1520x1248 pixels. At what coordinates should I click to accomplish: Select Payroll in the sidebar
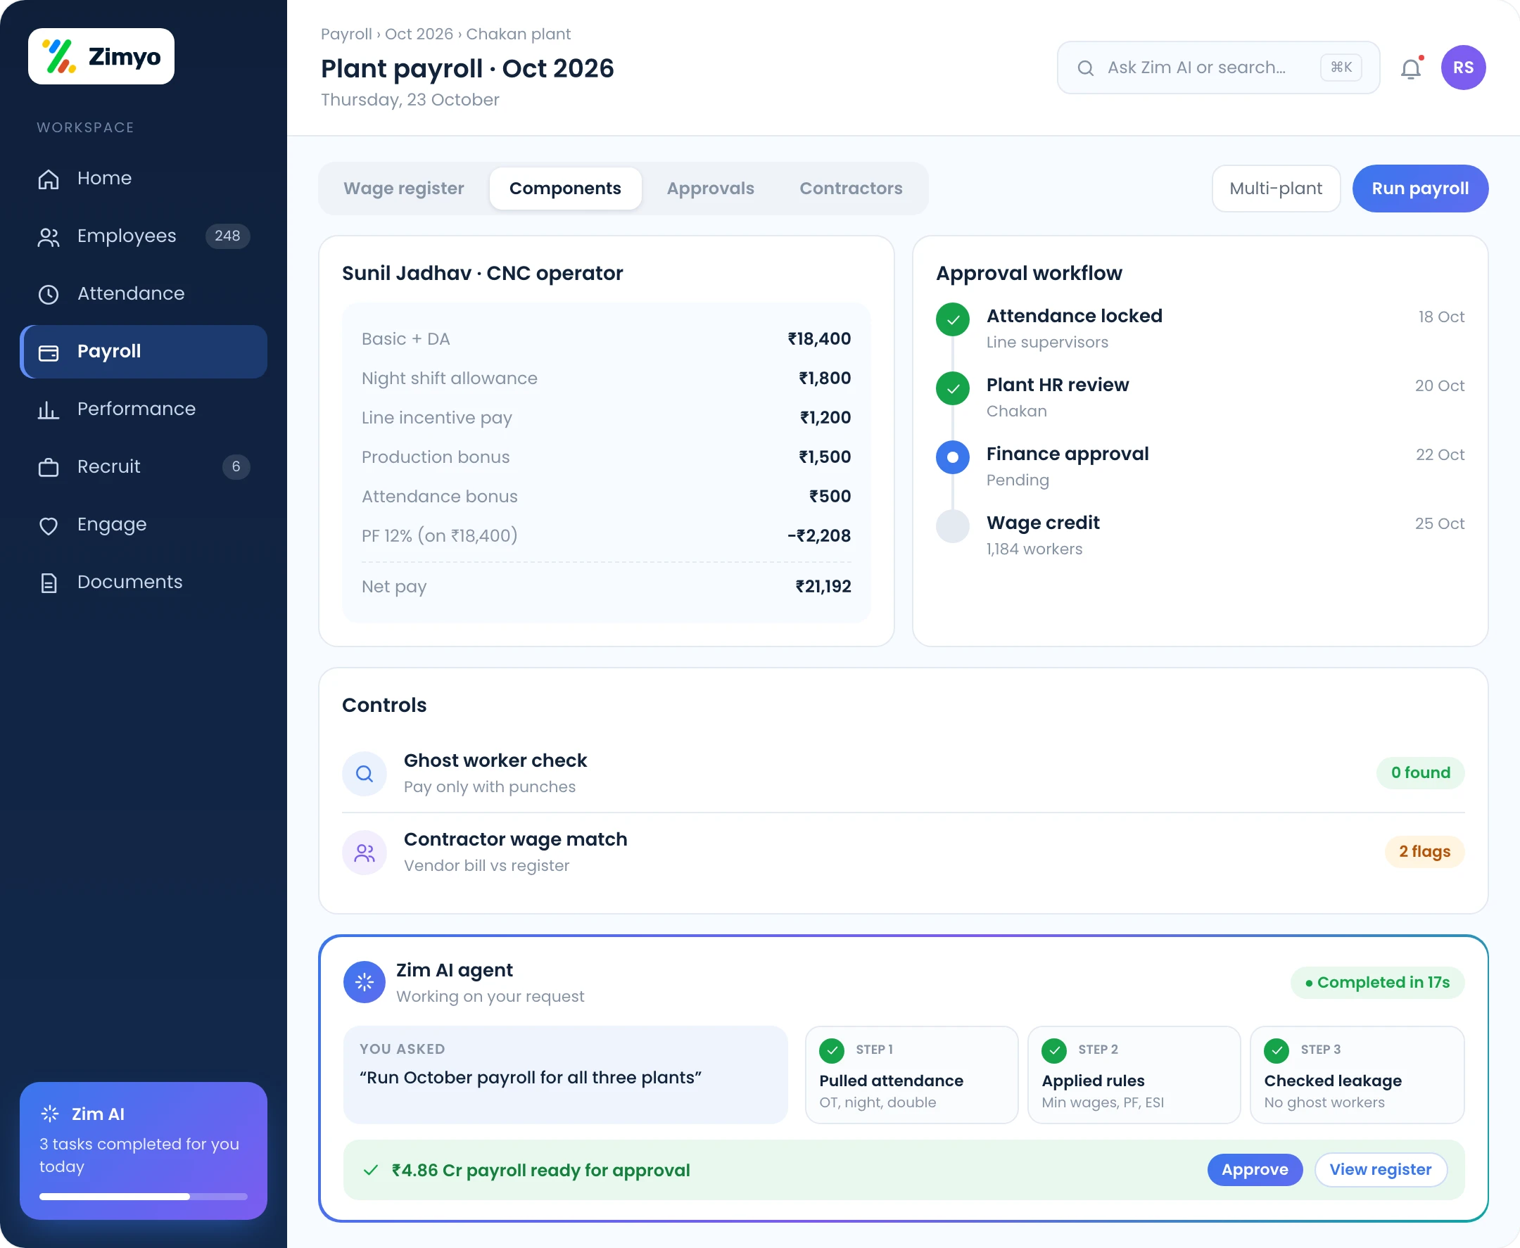[x=144, y=352]
